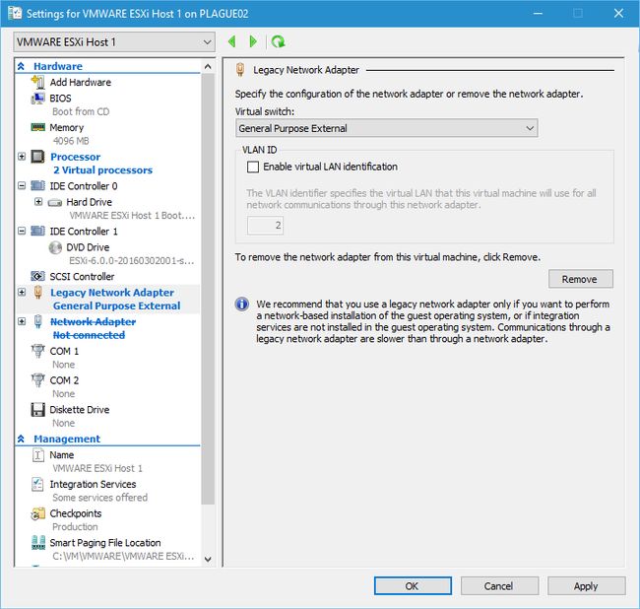The height and width of the screenshot is (609, 640).
Task: Click the COM 2 port icon
Action: coord(38,380)
